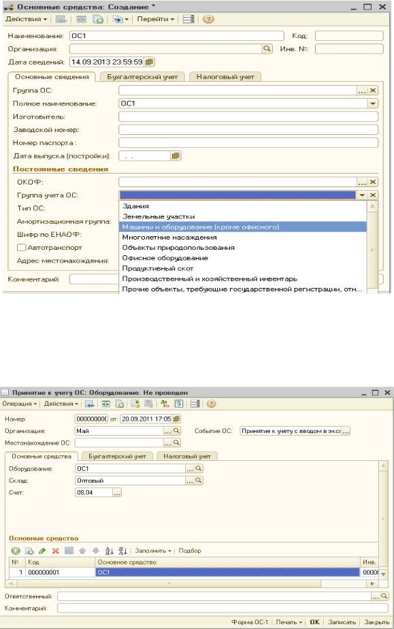Select Здания from the dropdown list
This screenshot has width=394, height=629.
click(x=243, y=206)
